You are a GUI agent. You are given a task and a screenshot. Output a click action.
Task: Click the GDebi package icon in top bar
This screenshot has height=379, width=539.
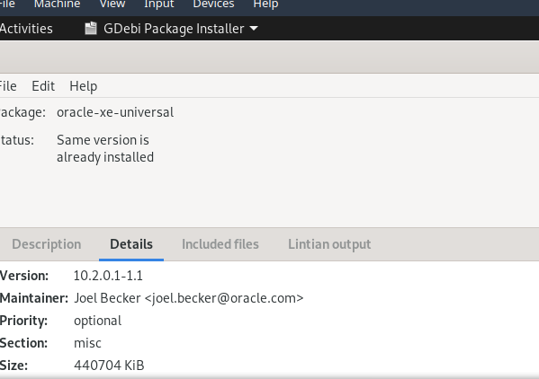[x=91, y=28]
